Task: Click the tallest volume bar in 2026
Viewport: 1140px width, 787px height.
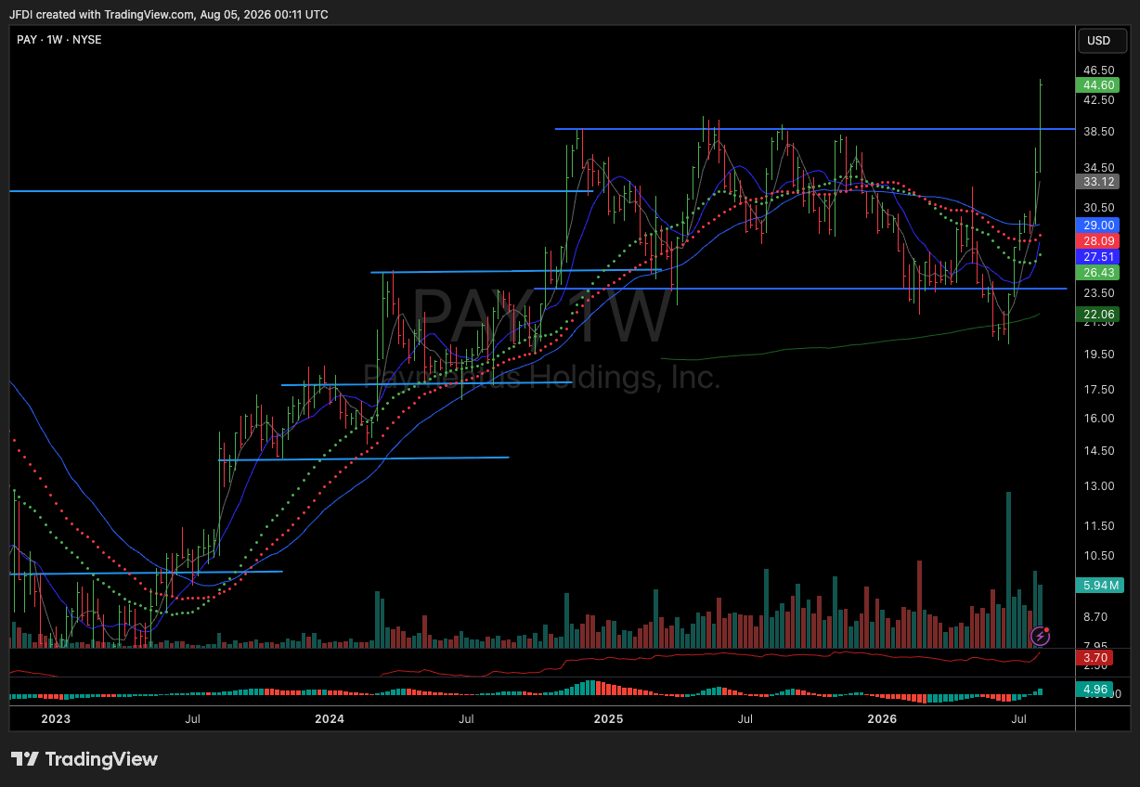Action: point(1008,570)
